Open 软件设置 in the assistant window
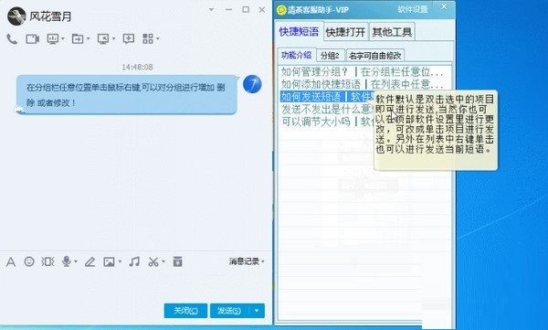 tap(413, 9)
